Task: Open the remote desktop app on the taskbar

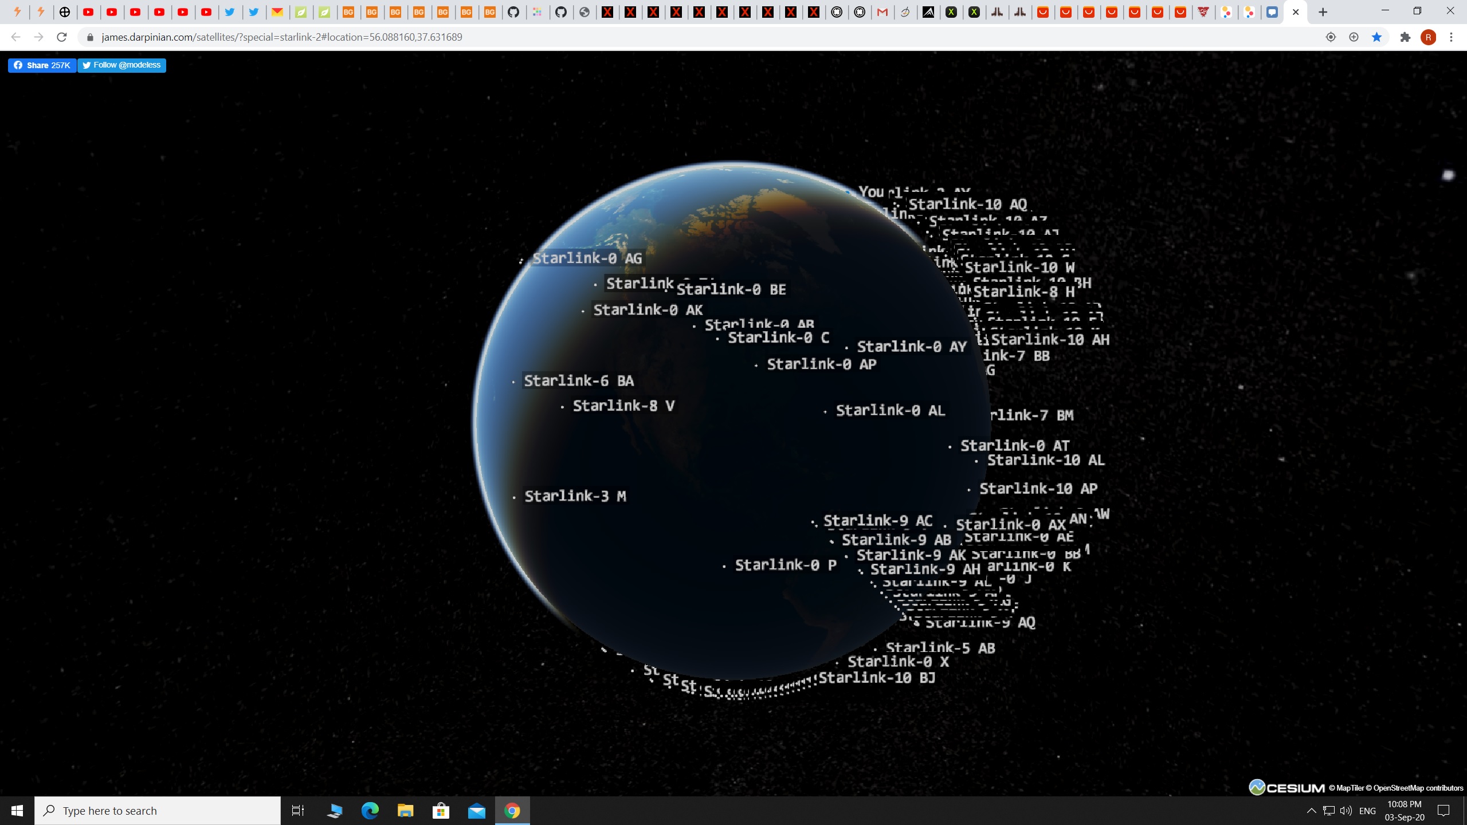Action: point(335,811)
